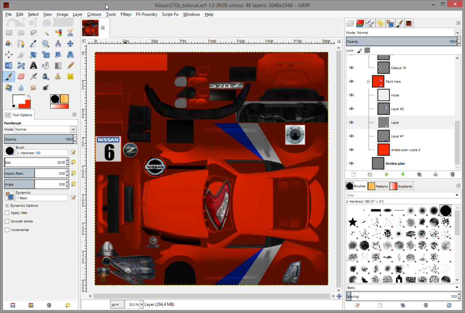Edit the brush named 2. Hardness 100
465x313 pixels.
[73, 152]
